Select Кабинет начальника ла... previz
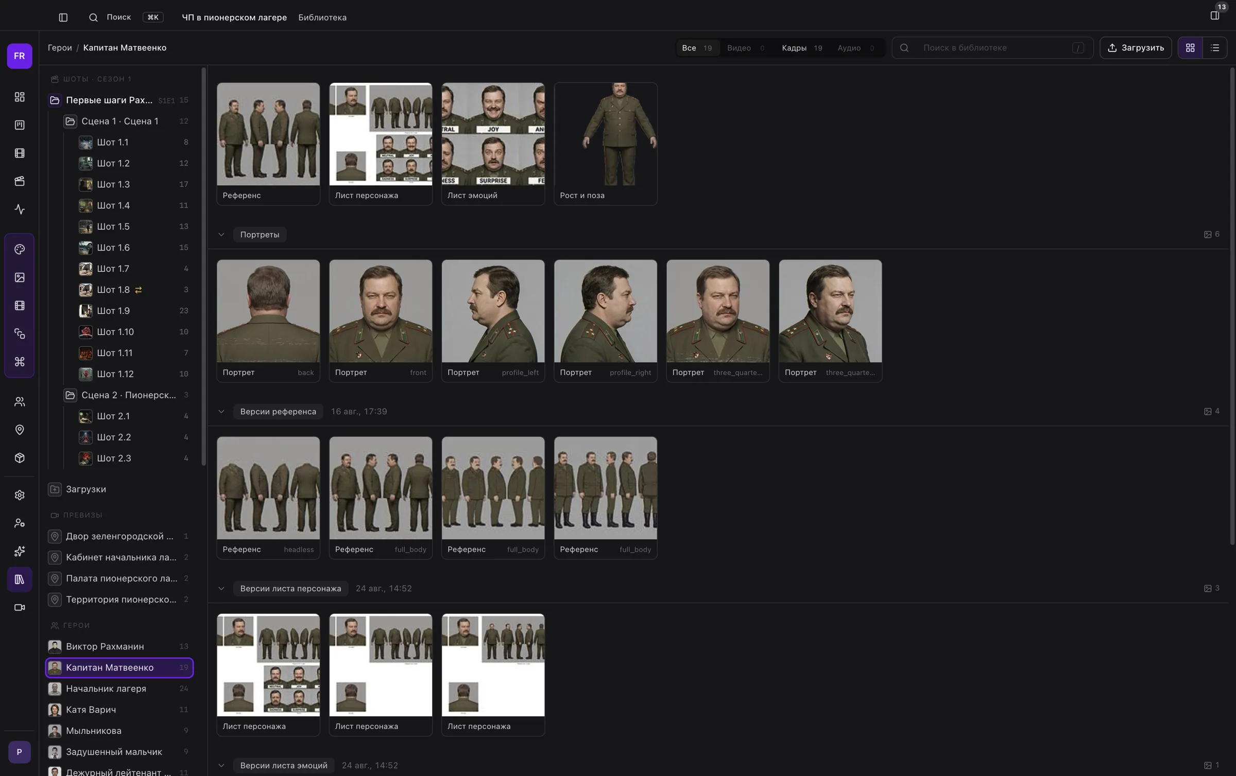Image resolution: width=1236 pixels, height=776 pixels. click(119, 557)
